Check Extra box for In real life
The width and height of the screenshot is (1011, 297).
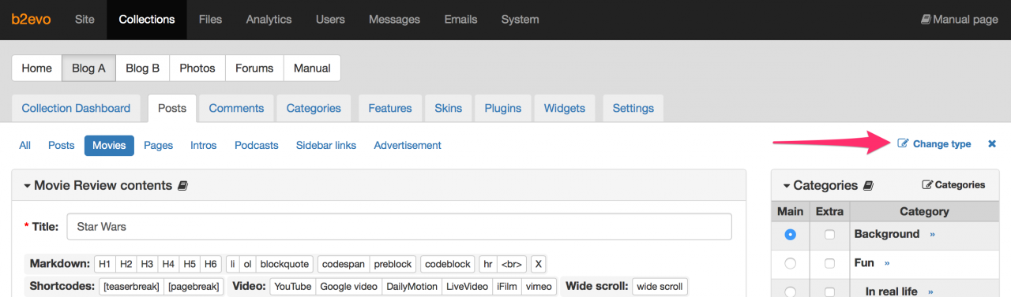pyautogui.click(x=829, y=291)
